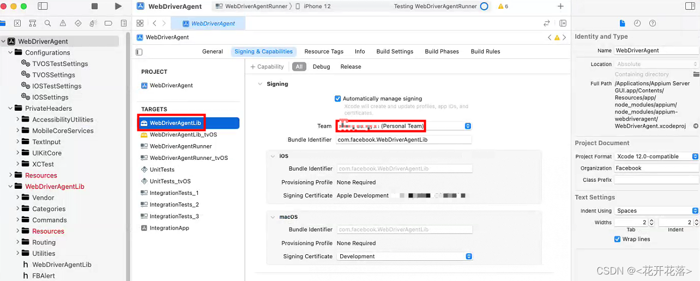Open the Build Rules tab
Image resolution: width=700 pixels, height=281 pixels.
click(x=485, y=51)
